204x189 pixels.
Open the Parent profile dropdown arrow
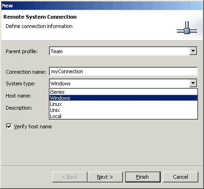point(193,51)
